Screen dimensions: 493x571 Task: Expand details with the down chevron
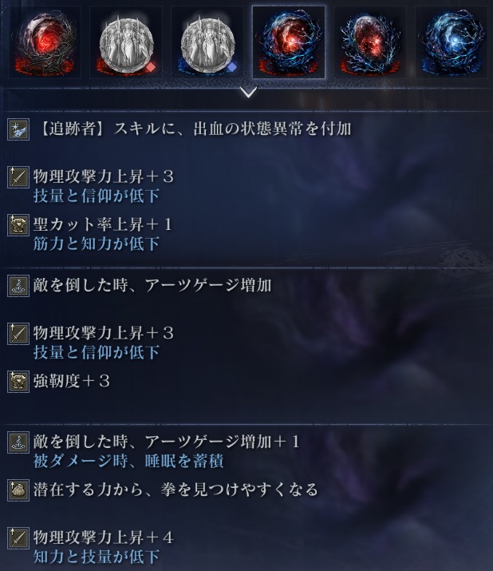coord(249,93)
